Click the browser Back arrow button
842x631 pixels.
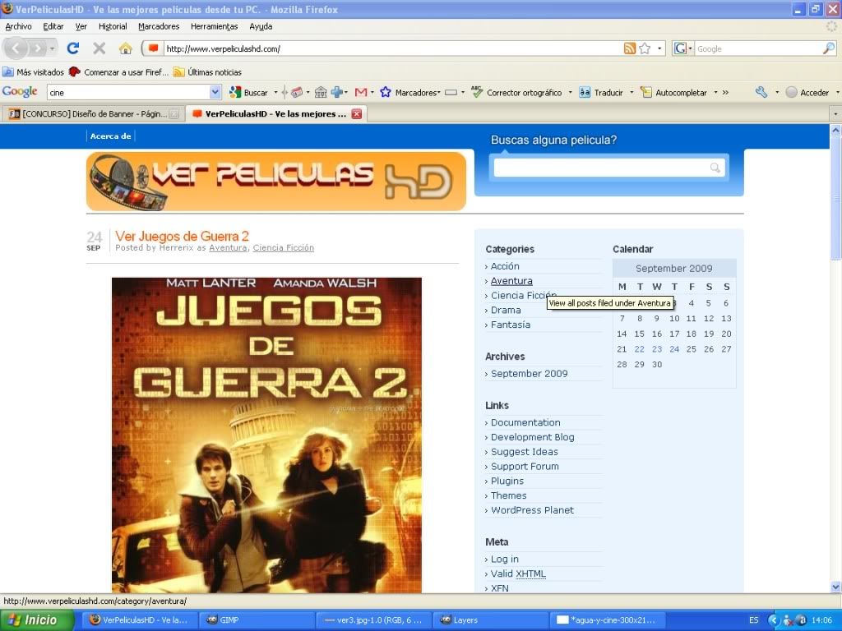pos(16,48)
